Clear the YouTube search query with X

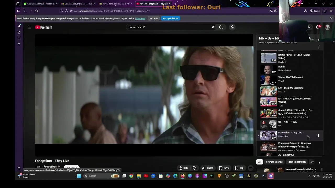pos(213,27)
